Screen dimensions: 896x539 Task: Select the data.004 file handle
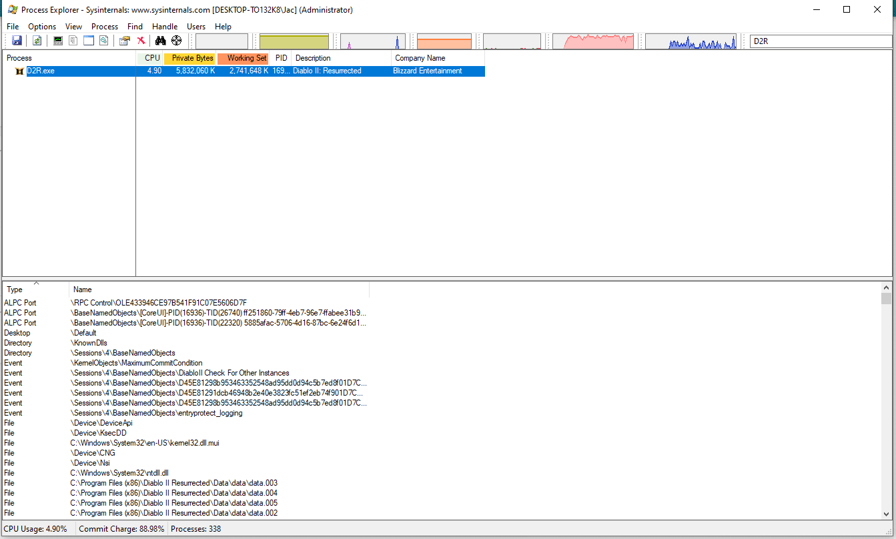pos(174,493)
